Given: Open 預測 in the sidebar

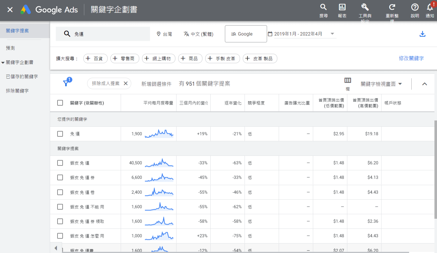Looking at the screenshot, I should point(11,48).
